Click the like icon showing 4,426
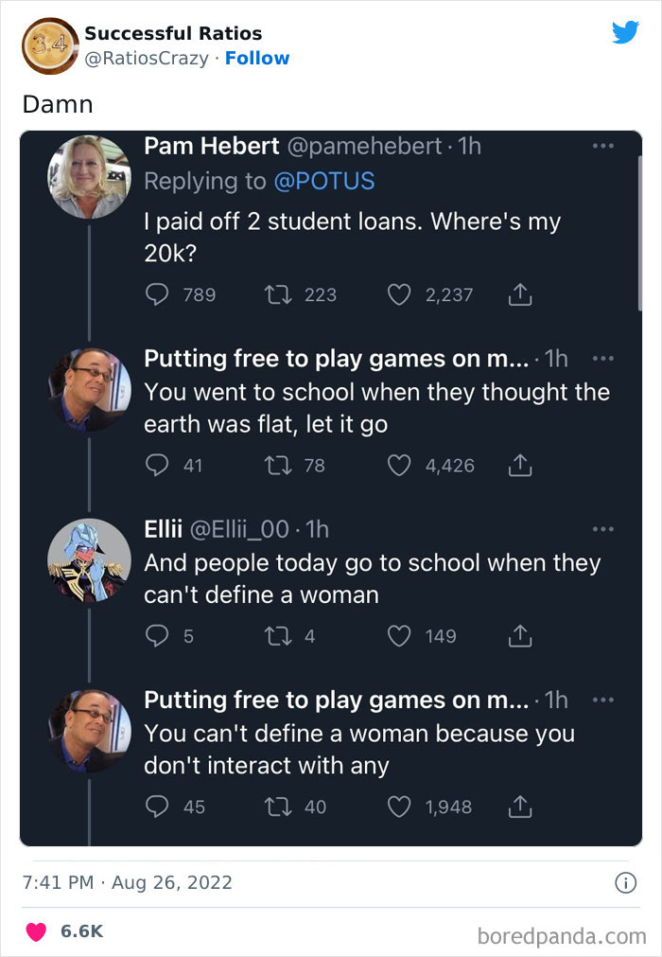Image resolution: width=662 pixels, height=957 pixels. (398, 465)
